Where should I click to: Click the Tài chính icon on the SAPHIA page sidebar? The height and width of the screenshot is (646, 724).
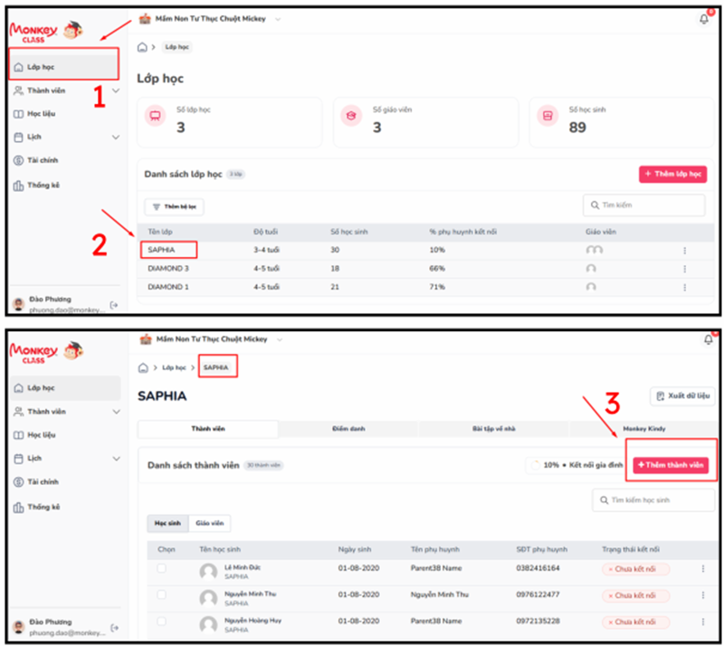(x=19, y=482)
